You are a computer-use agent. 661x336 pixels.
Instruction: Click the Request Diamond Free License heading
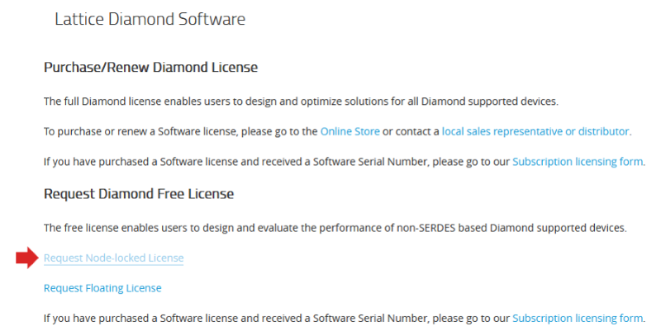coord(139,194)
